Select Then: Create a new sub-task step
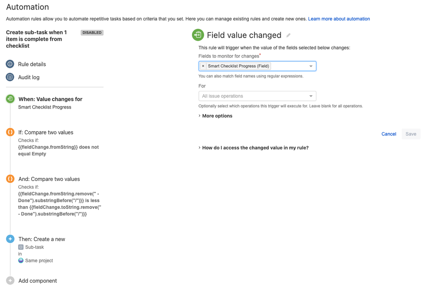433x287 pixels. click(42, 239)
